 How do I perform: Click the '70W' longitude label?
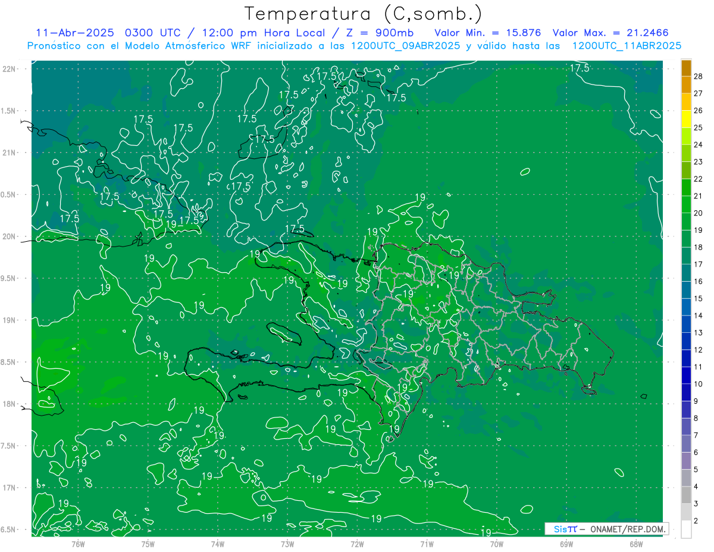click(496, 544)
